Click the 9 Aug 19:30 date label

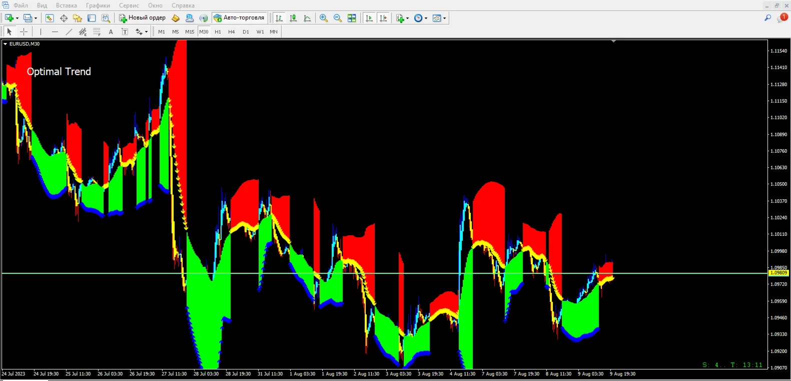click(622, 374)
